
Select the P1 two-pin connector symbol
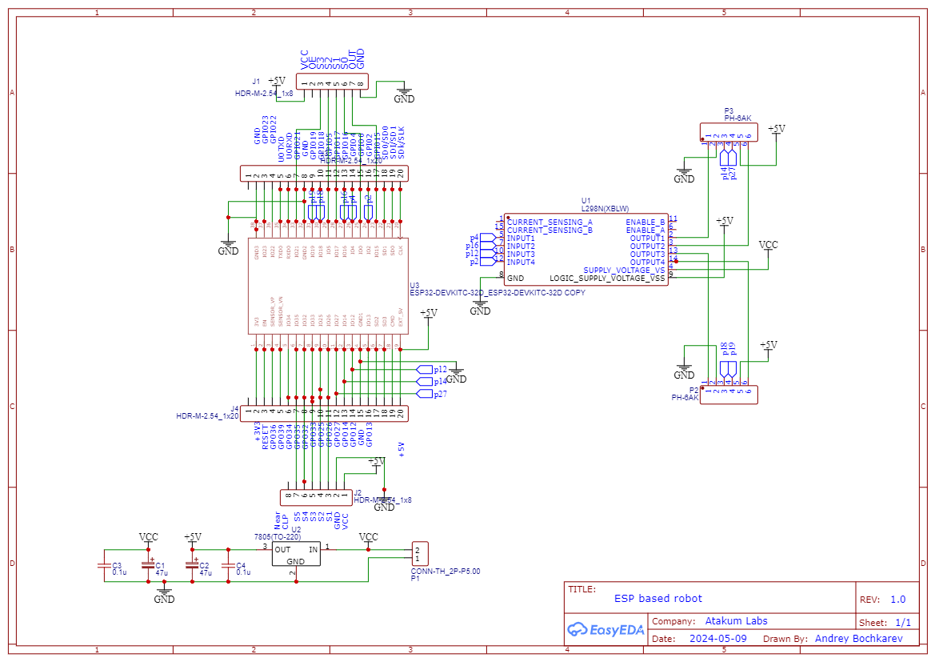[x=420, y=554]
